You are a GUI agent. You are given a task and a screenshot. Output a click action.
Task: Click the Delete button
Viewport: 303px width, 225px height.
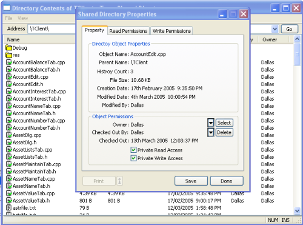click(x=224, y=132)
